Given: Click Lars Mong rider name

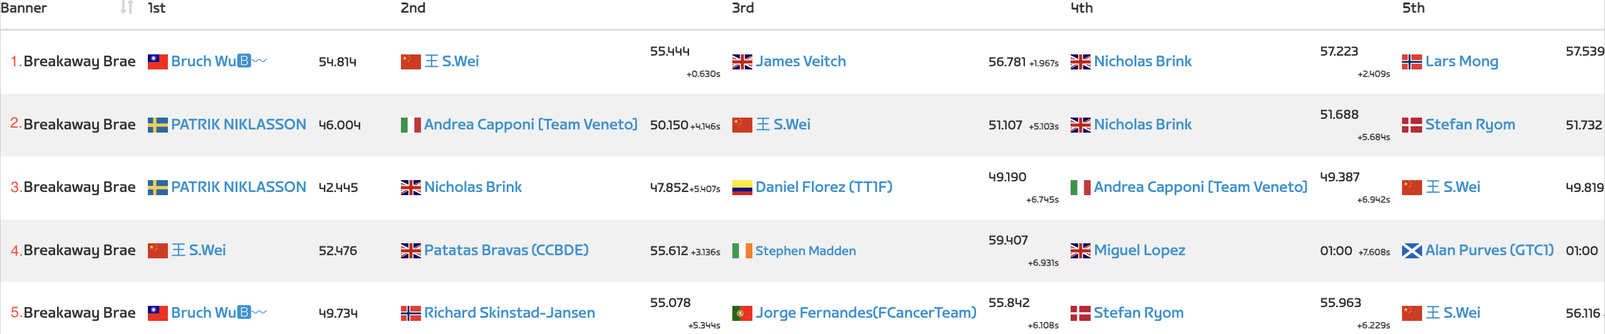Looking at the screenshot, I should pyautogui.click(x=1462, y=61).
